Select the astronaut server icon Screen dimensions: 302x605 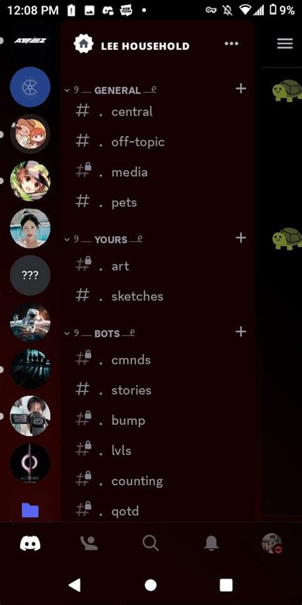point(30,322)
